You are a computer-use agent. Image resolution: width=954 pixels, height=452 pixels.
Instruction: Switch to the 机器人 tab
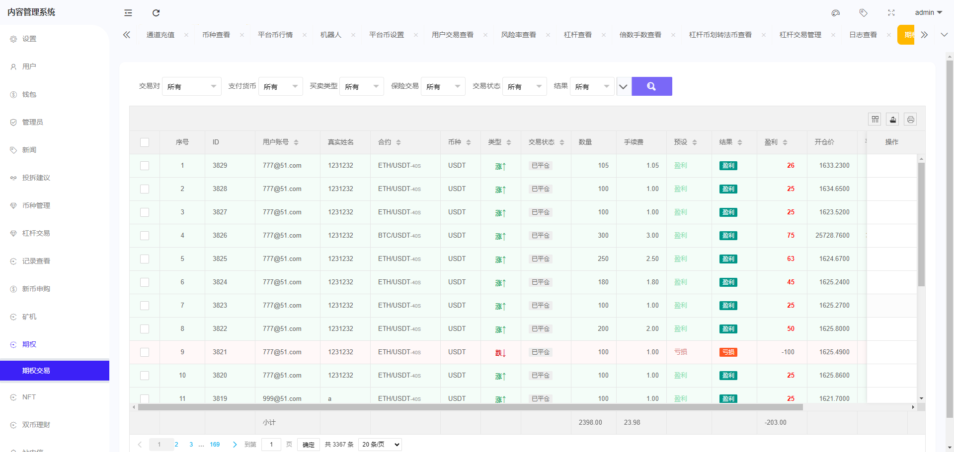[330, 35]
